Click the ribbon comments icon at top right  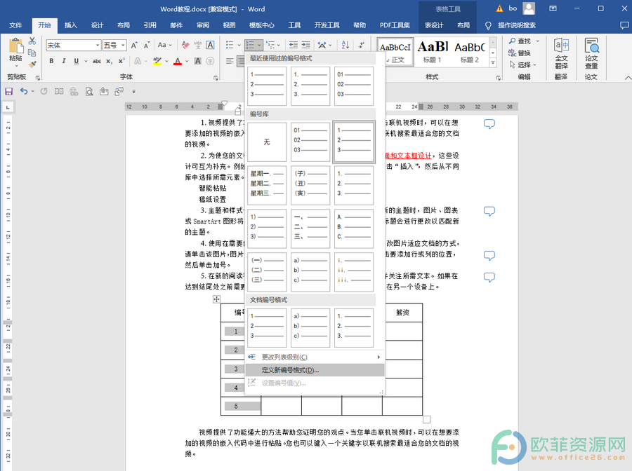point(624,25)
